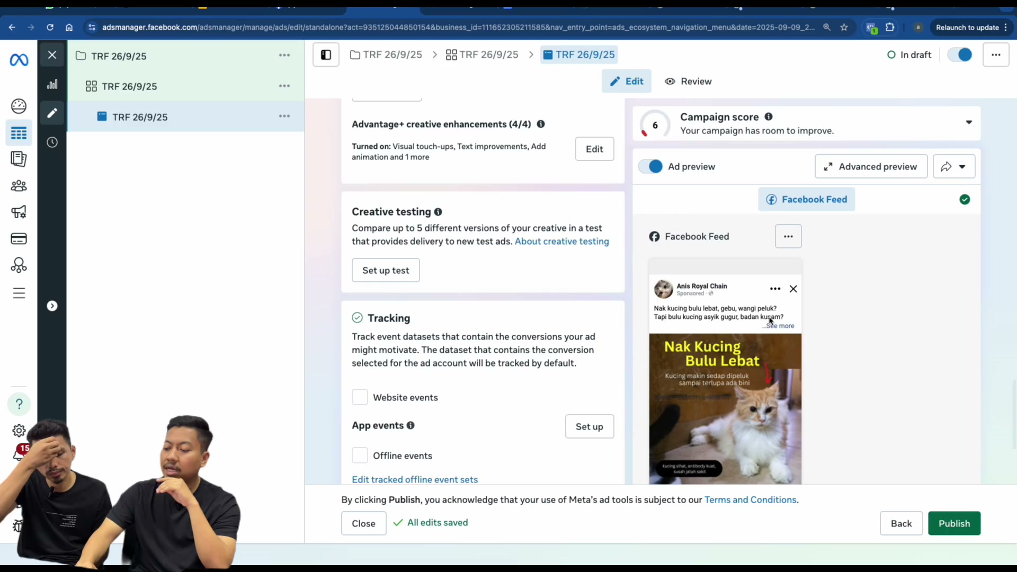Open three-dot menu for TRF 26/9/25 ad row
The image size is (1017, 572).
click(284, 116)
